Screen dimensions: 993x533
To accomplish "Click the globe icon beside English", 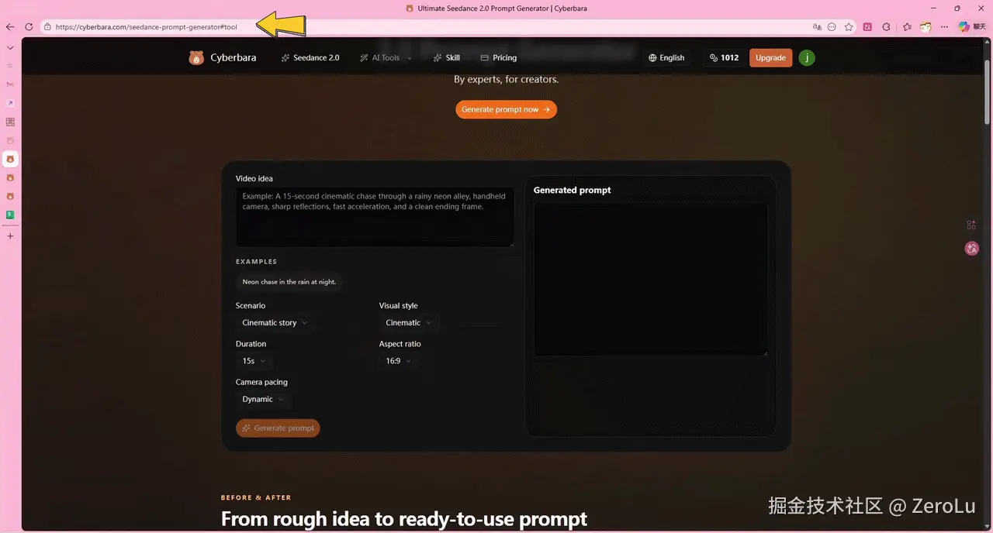I will pos(652,58).
